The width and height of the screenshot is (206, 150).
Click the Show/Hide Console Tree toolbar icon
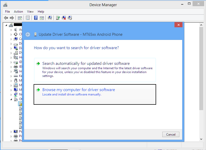click(x=20, y=18)
